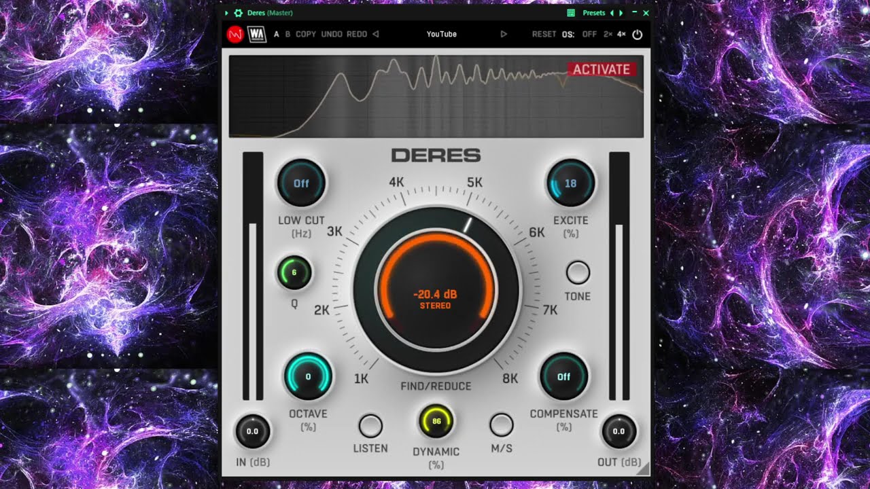Click the LOW CUT knob
This screenshot has height=489, width=870.
[x=301, y=183]
